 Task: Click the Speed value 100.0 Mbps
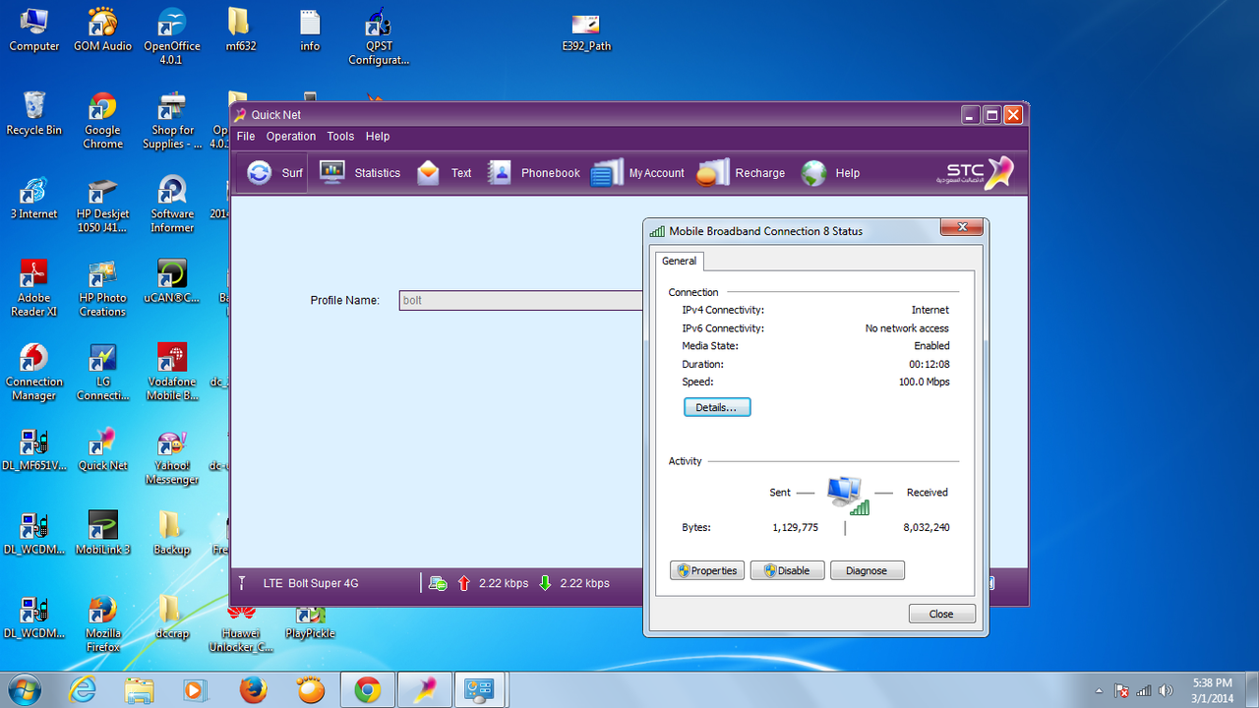click(x=925, y=382)
